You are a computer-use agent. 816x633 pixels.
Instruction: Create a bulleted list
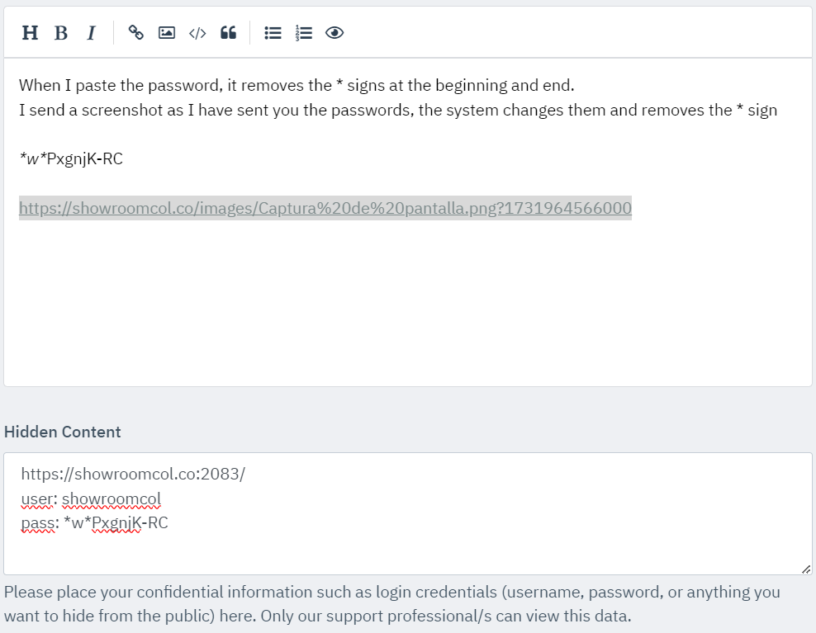pyautogui.click(x=273, y=33)
